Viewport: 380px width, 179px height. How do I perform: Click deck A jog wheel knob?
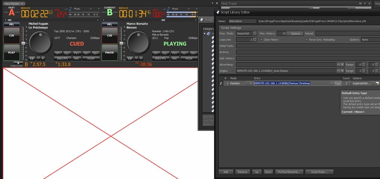pos(40,43)
